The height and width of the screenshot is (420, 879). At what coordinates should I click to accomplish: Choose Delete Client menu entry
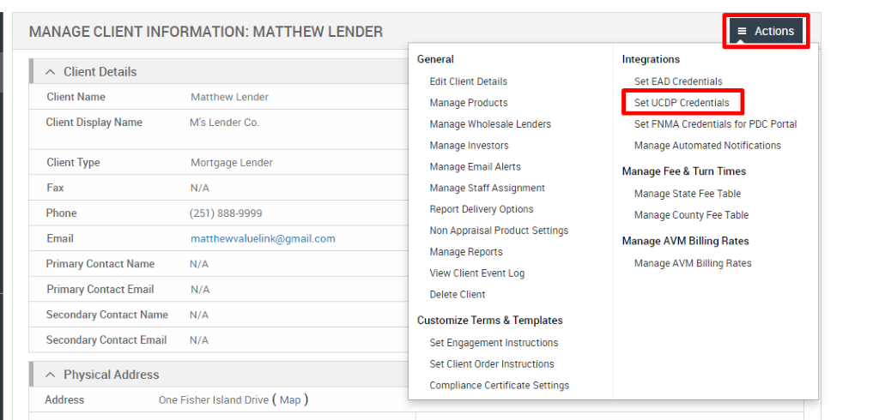coord(457,294)
